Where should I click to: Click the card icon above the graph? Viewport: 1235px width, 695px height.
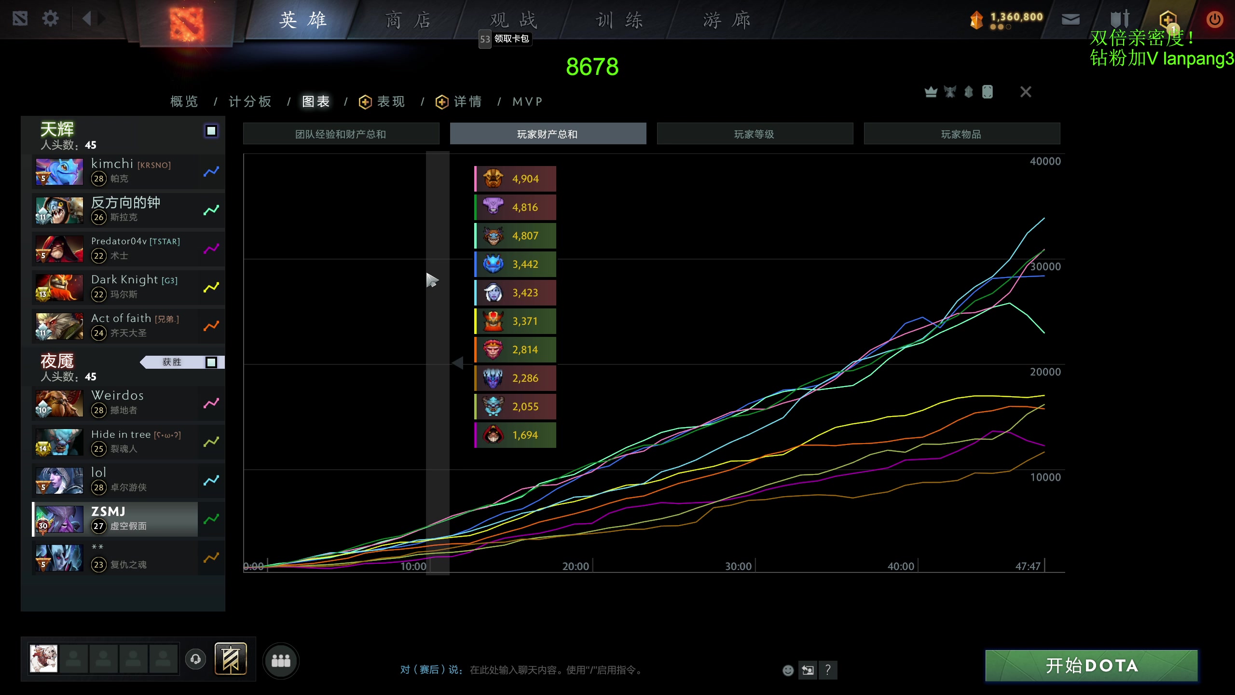point(988,92)
